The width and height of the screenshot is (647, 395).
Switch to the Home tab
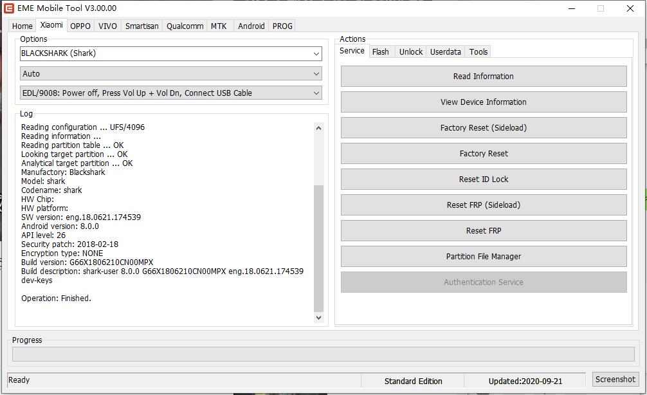[23, 26]
